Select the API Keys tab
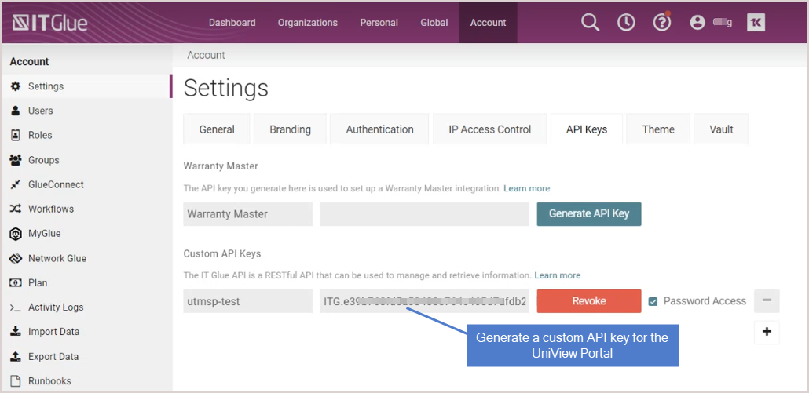 point(587,129)
